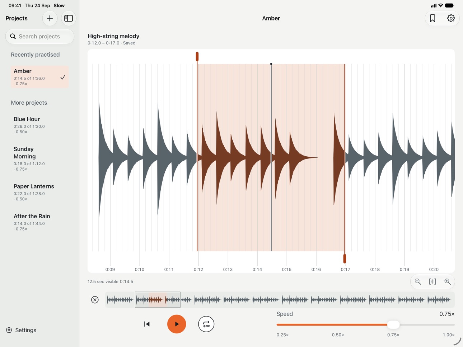The height and width of the screenshot is (347, 463).
Task: Click the High-string melody loop title
Action: coord(113,36)
